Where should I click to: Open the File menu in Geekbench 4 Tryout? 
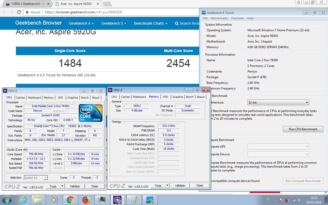click(x=205, y=18)
